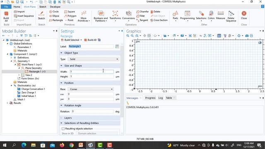Image resolution: width=265 pixels, height=149 pixels.
Task: Open the File menu
Action: point(6,7)
